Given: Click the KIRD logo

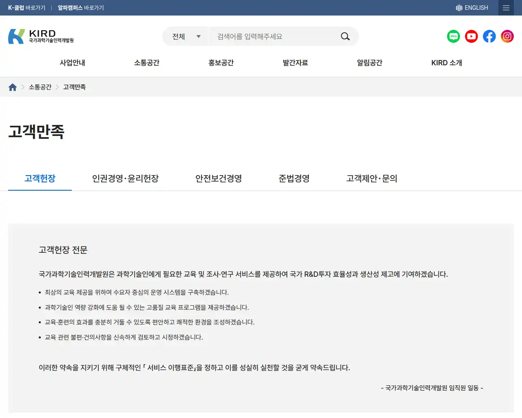Looking at the screenshot, I should click(41, 36).
